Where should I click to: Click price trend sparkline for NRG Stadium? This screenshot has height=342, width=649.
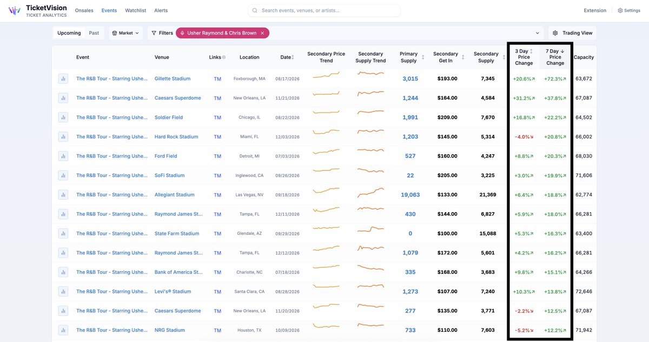click(x=326, y=327)
